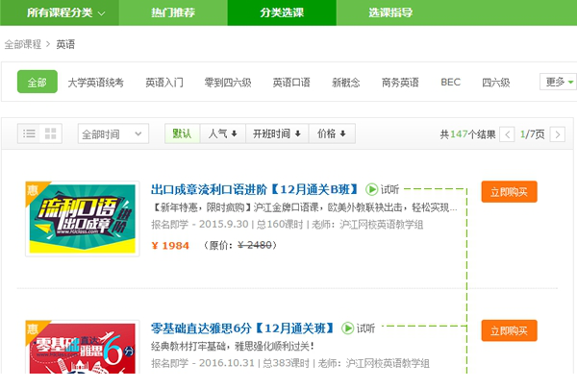
Task: Open the 全部时间 time filter dropdown
Action: click(x=113, y=134)
